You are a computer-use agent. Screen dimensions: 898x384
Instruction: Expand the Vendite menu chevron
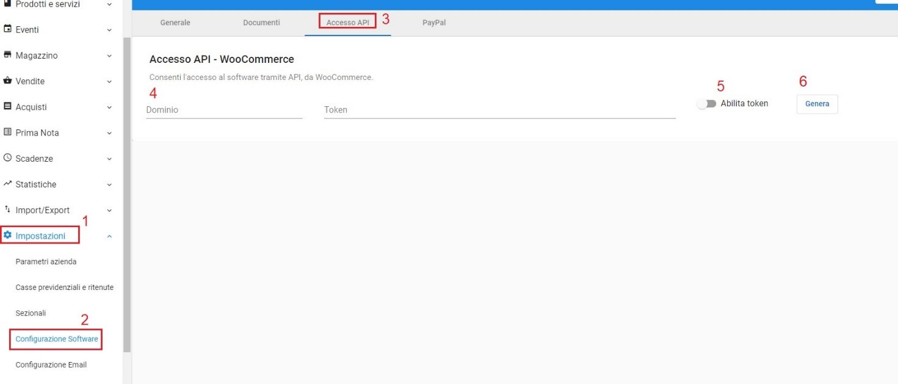(x=109, y=81)
